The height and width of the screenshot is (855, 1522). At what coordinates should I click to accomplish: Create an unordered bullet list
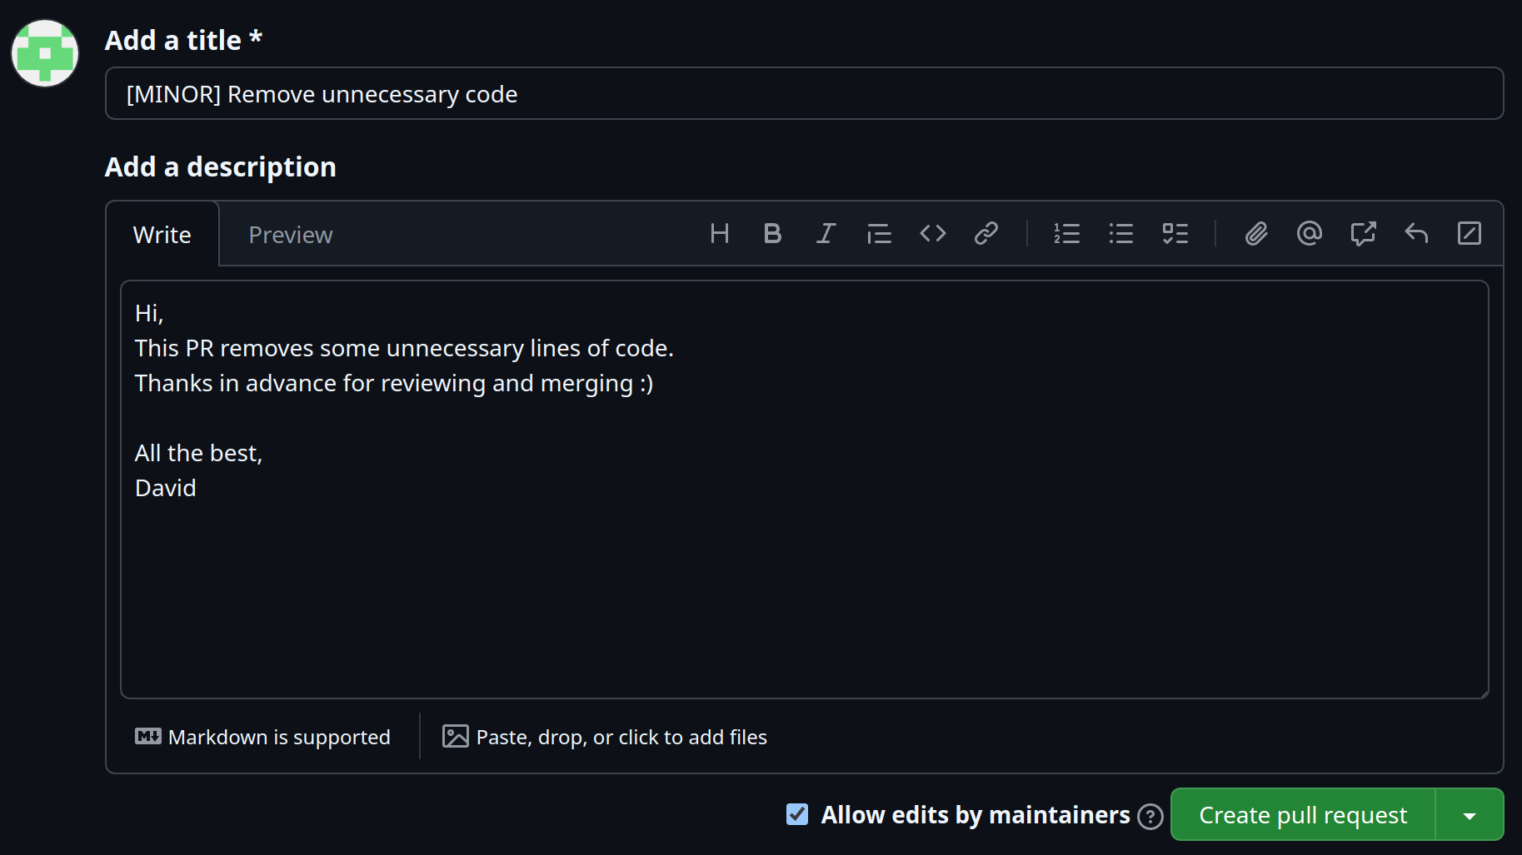pos(1120,234)
